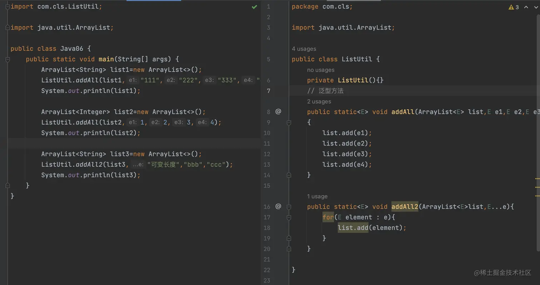This screenshot has width=540, height=285.
Task: Click the fold end marker on line 19
Action: (289, 238)
